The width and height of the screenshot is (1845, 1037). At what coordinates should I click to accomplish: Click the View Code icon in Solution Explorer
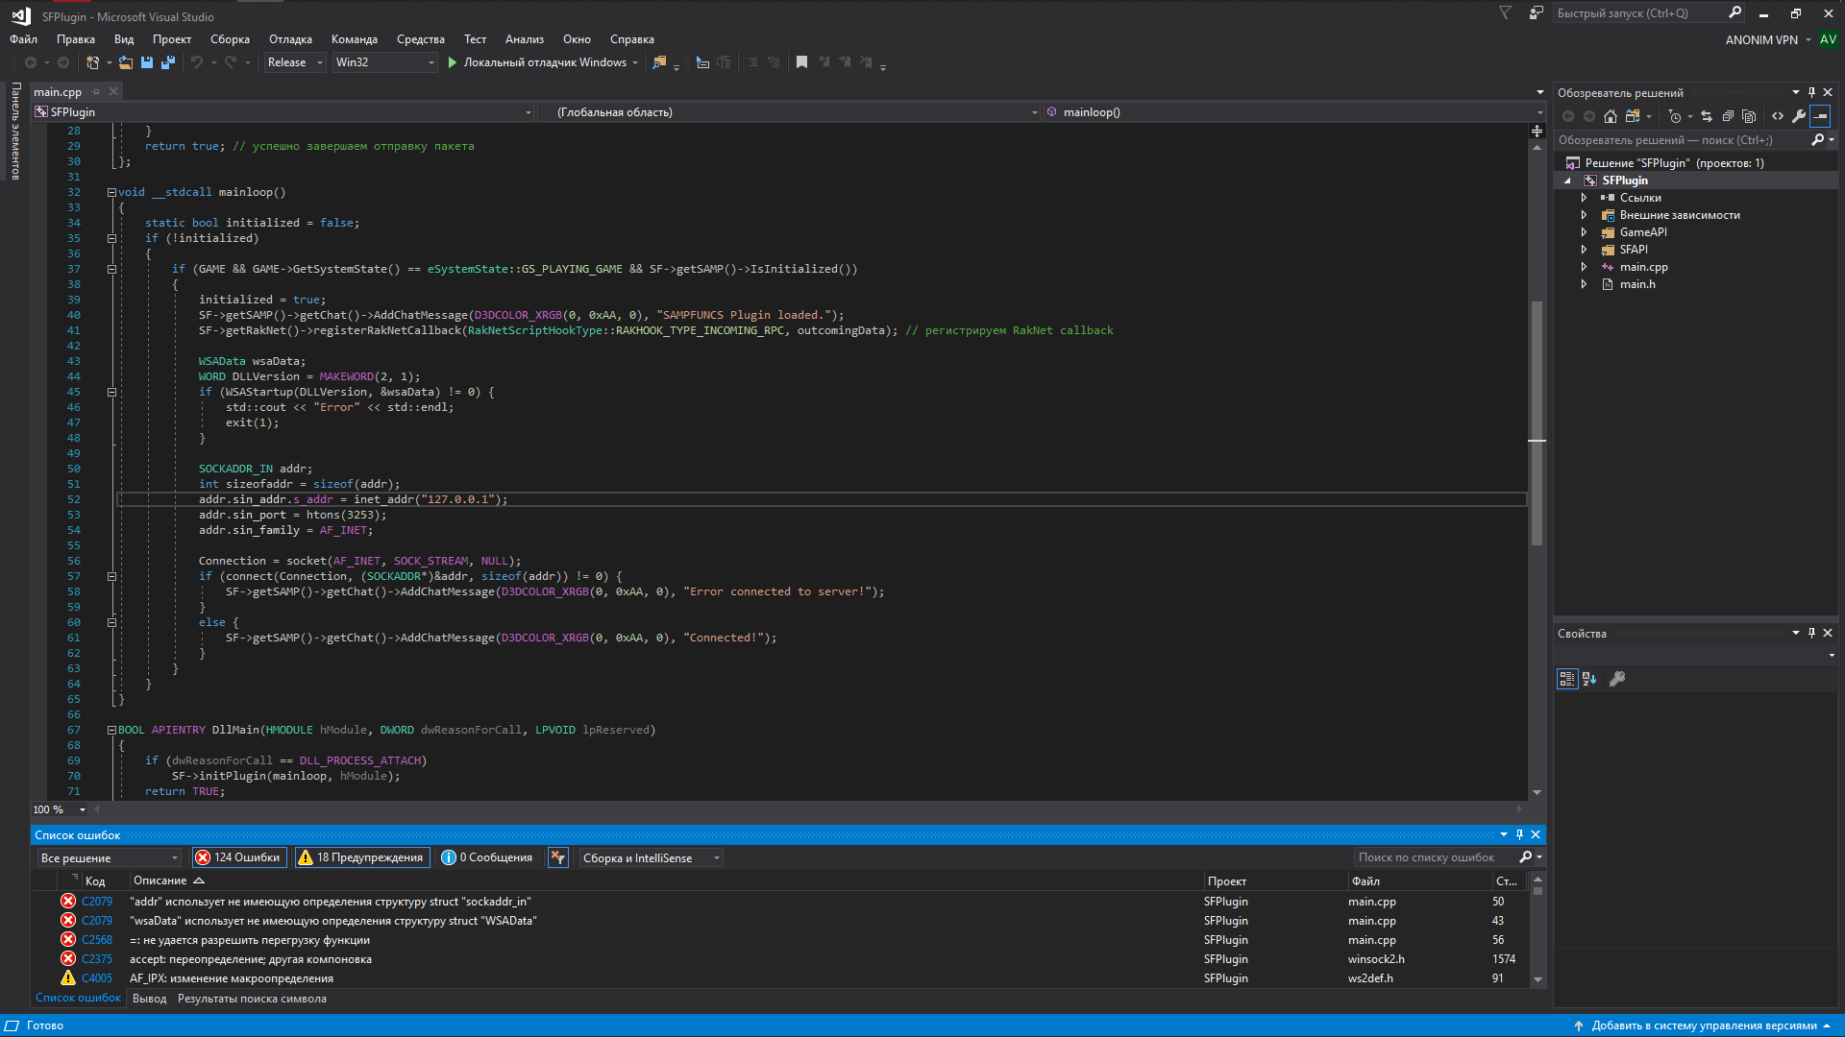tap(1778, 116)
